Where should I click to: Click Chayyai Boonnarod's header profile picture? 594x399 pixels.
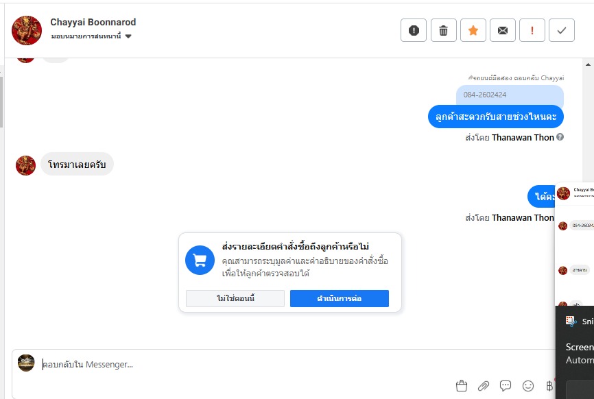click(x=27, y=30)
